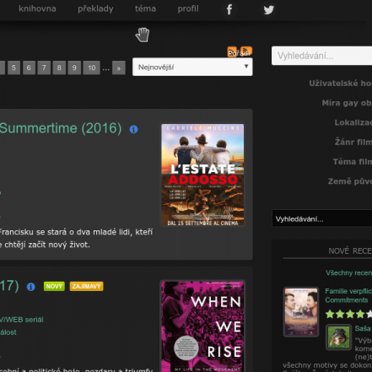Go to page 6
Screen dimensions: 372x372
[x=29, y=67]
